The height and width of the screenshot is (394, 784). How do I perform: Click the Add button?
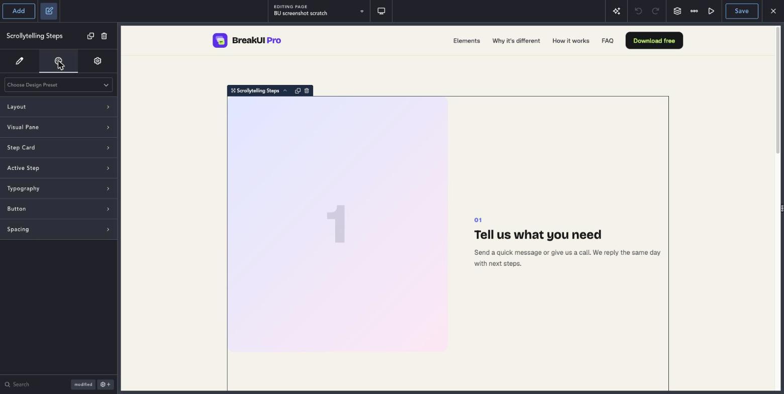[19, 11]
